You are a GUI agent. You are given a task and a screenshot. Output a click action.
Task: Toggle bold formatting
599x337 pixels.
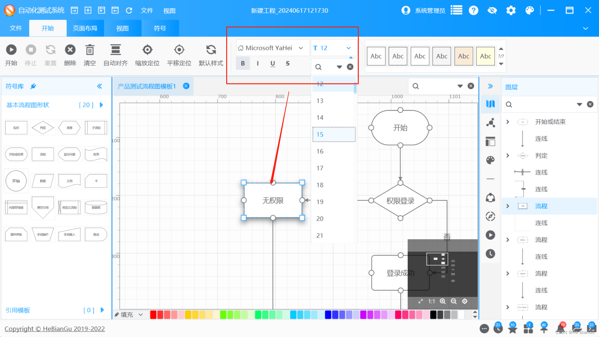pyautogui.click(x=243, y=63)
